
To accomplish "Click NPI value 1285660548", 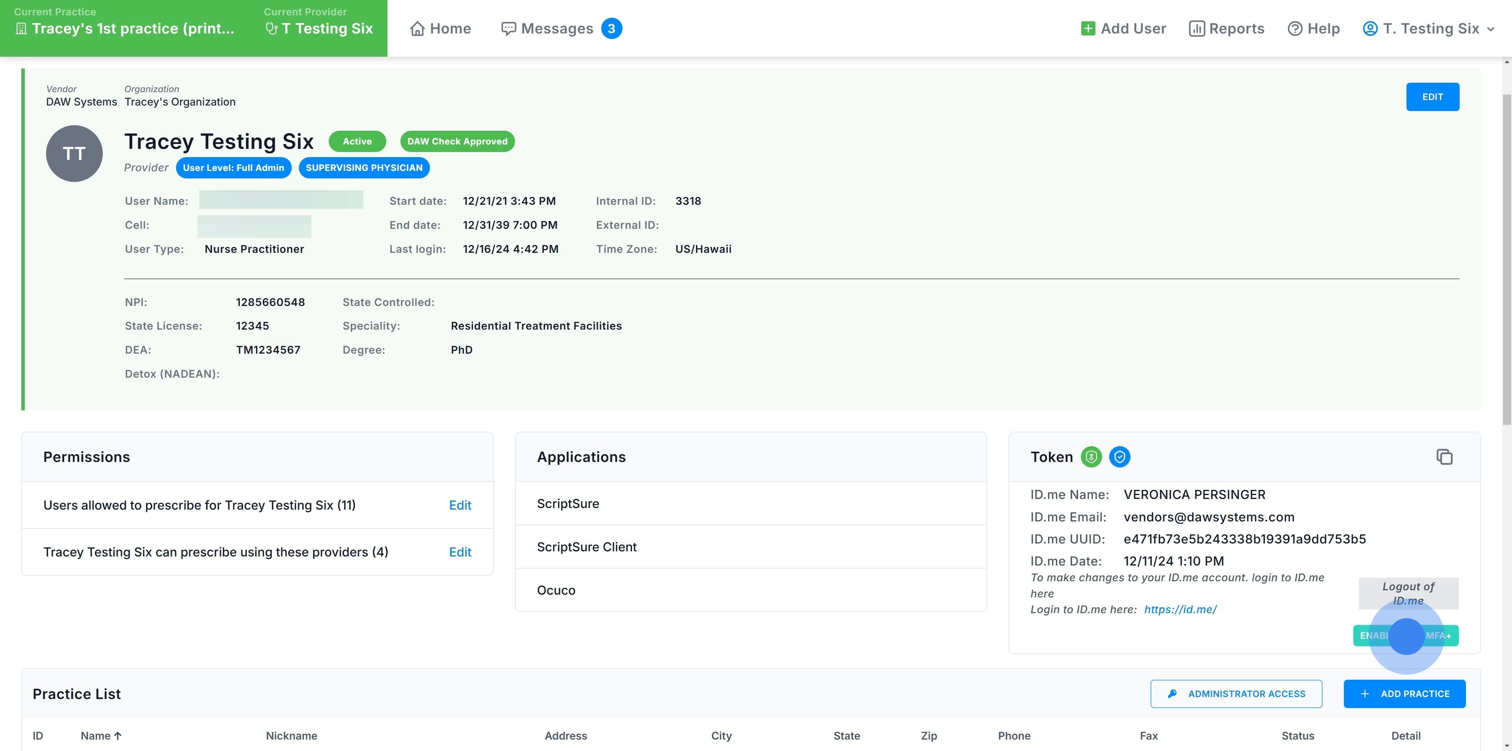I will coord(270,302).
